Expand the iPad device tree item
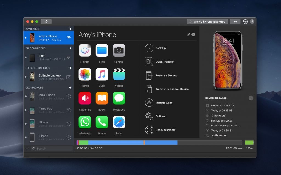 coord(26,57)
